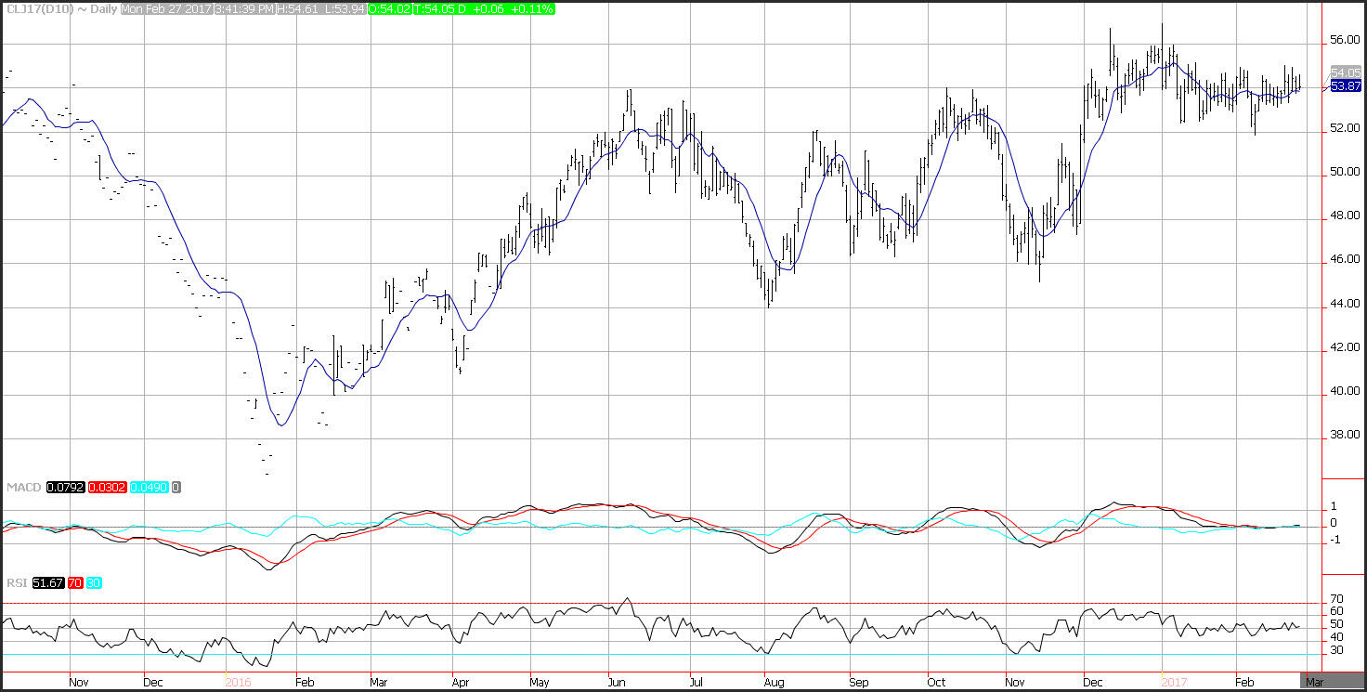Select the cyan MACD histogram value 0.0490
The width and height of the screenshot is (1367, 692).
[x=150, y=488]
